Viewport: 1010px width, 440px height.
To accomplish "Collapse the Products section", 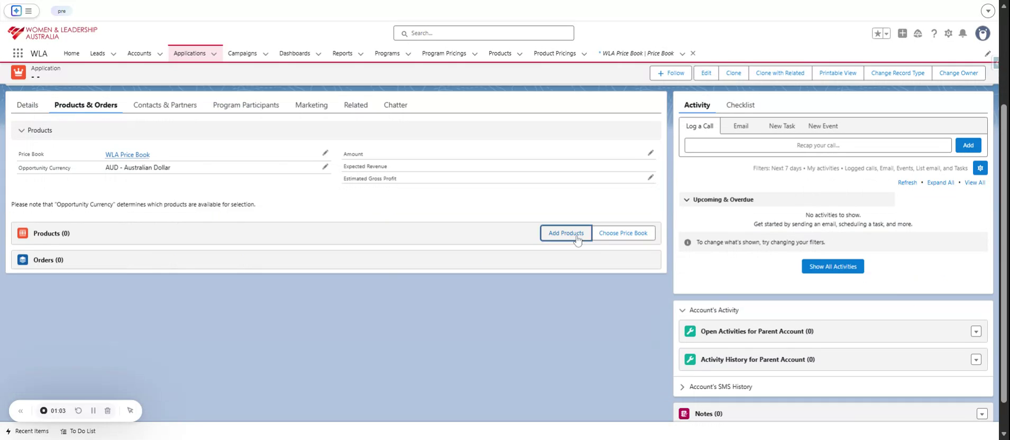I will (22, 131).
